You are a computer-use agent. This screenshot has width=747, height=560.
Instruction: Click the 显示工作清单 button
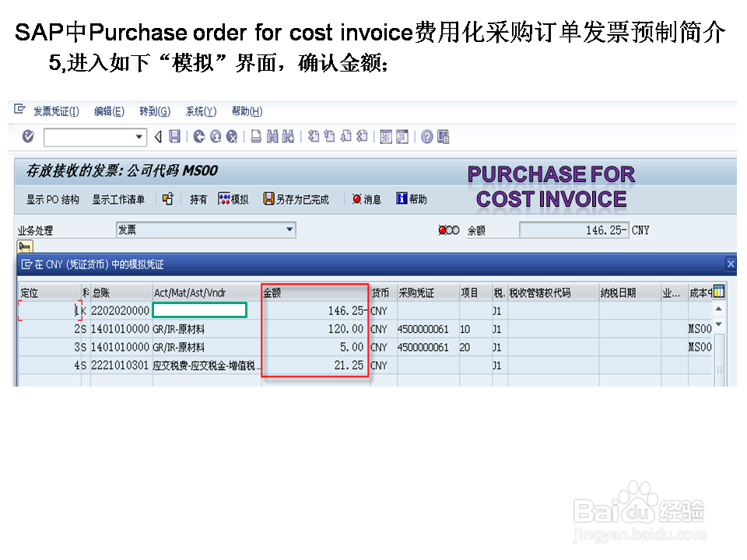[x=120, y=198]
